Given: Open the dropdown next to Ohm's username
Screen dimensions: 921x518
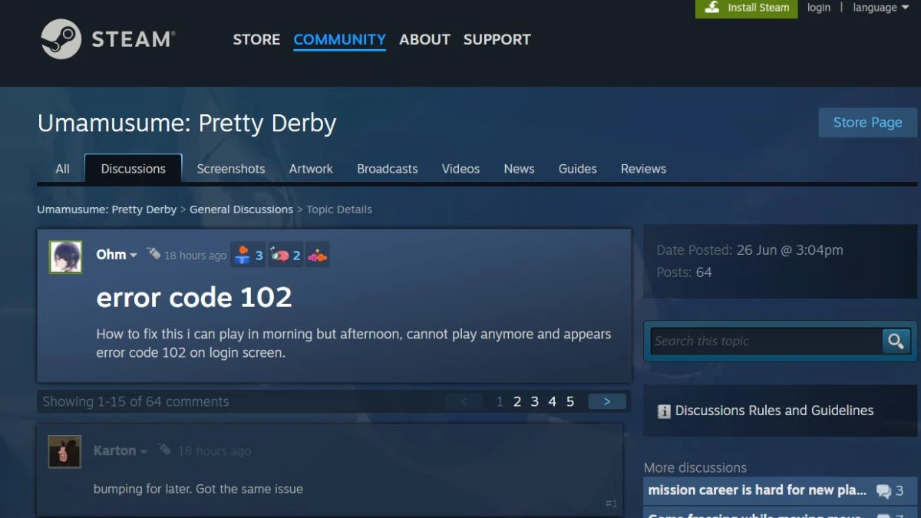Looking at the screenshot, I should tap(134, 256).
